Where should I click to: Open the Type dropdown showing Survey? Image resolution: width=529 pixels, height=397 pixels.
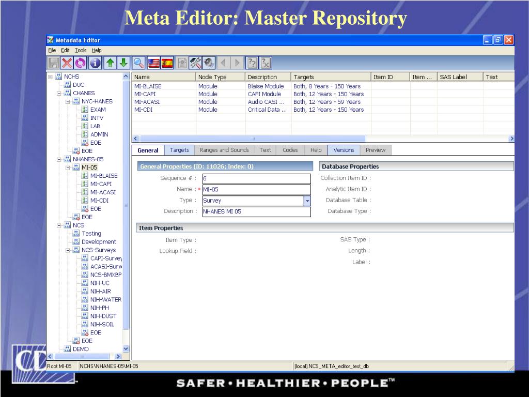307,201
